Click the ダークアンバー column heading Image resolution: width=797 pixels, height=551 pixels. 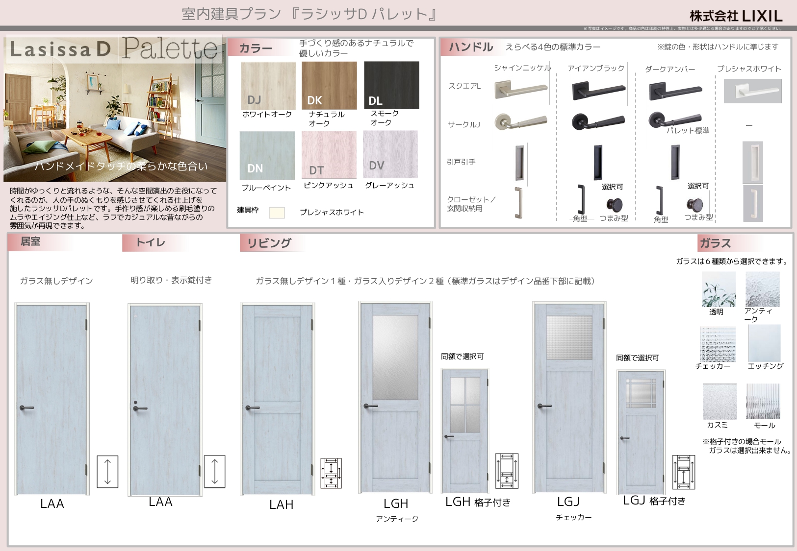click(x=670, y=70)
